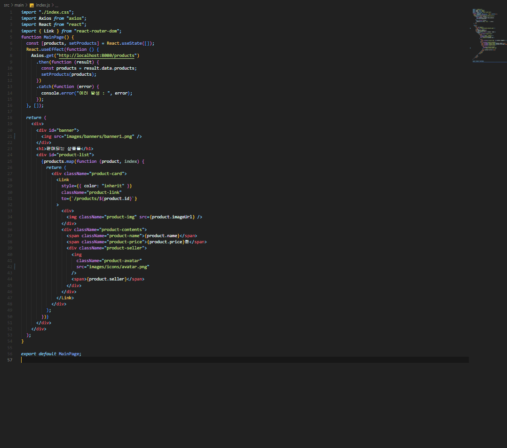
Task: Click the "product-contents" className value
Action: 122,230
